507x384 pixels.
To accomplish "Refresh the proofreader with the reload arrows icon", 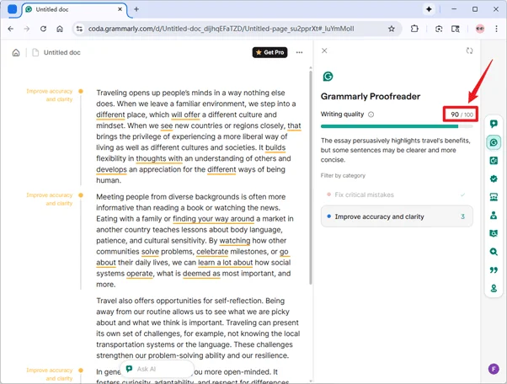I will click(x=469, y=51).
